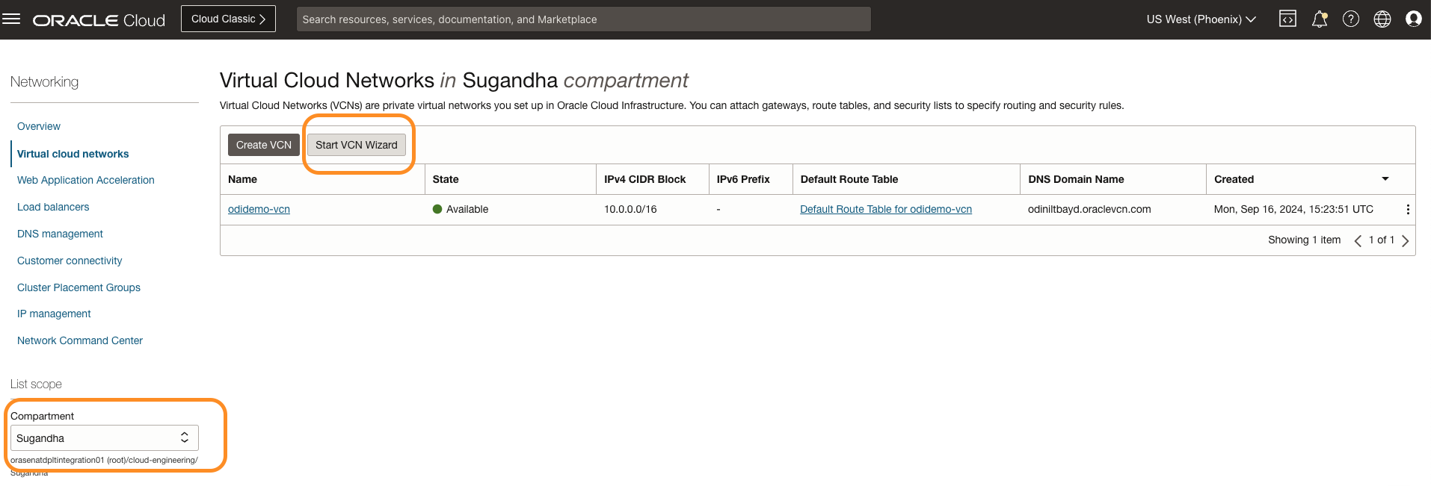
Task: Open Network Command Center
Action: (x=80, y=340)
